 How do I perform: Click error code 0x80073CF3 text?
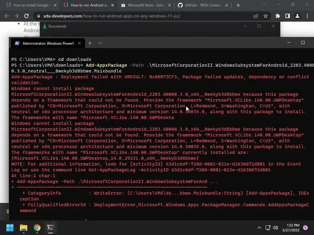pyautogui.click(x=163, y=77)
